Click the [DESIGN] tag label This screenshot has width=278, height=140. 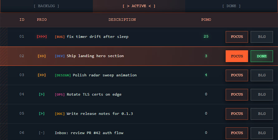tap(63, 75)
